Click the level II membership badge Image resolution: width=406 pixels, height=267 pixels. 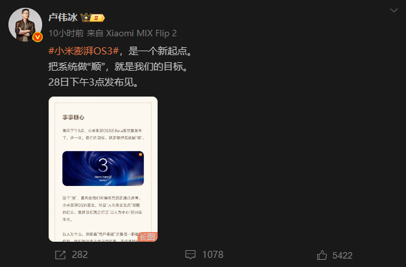98,17
